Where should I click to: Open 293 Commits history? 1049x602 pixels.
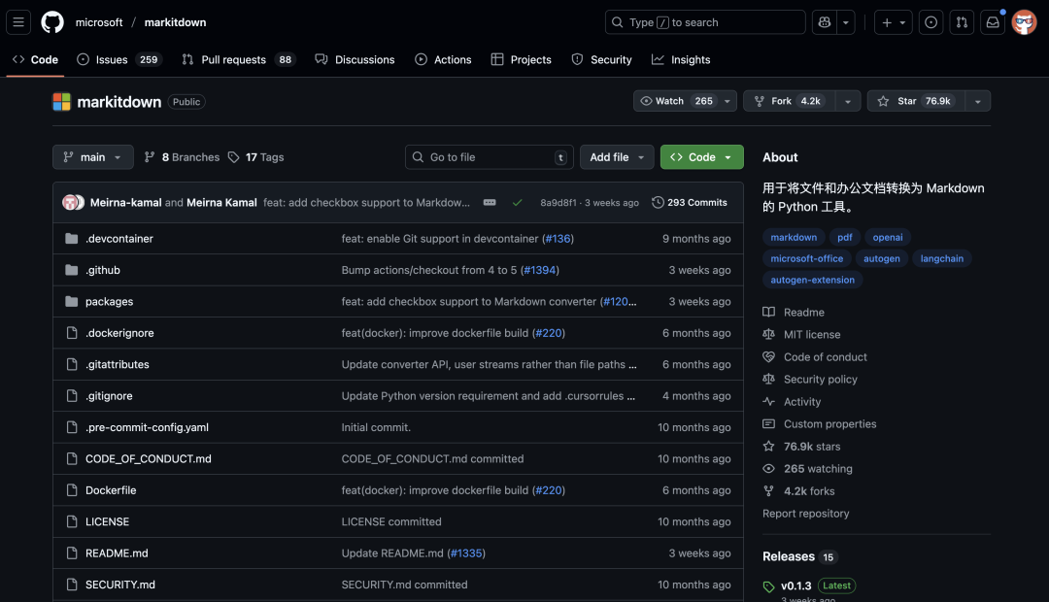point(689,203)
